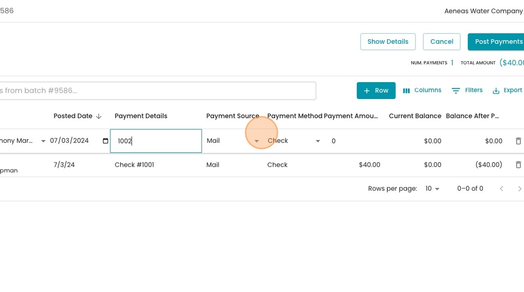
Task: Delete the Check #1001 payment row
Action: (518, 164)
